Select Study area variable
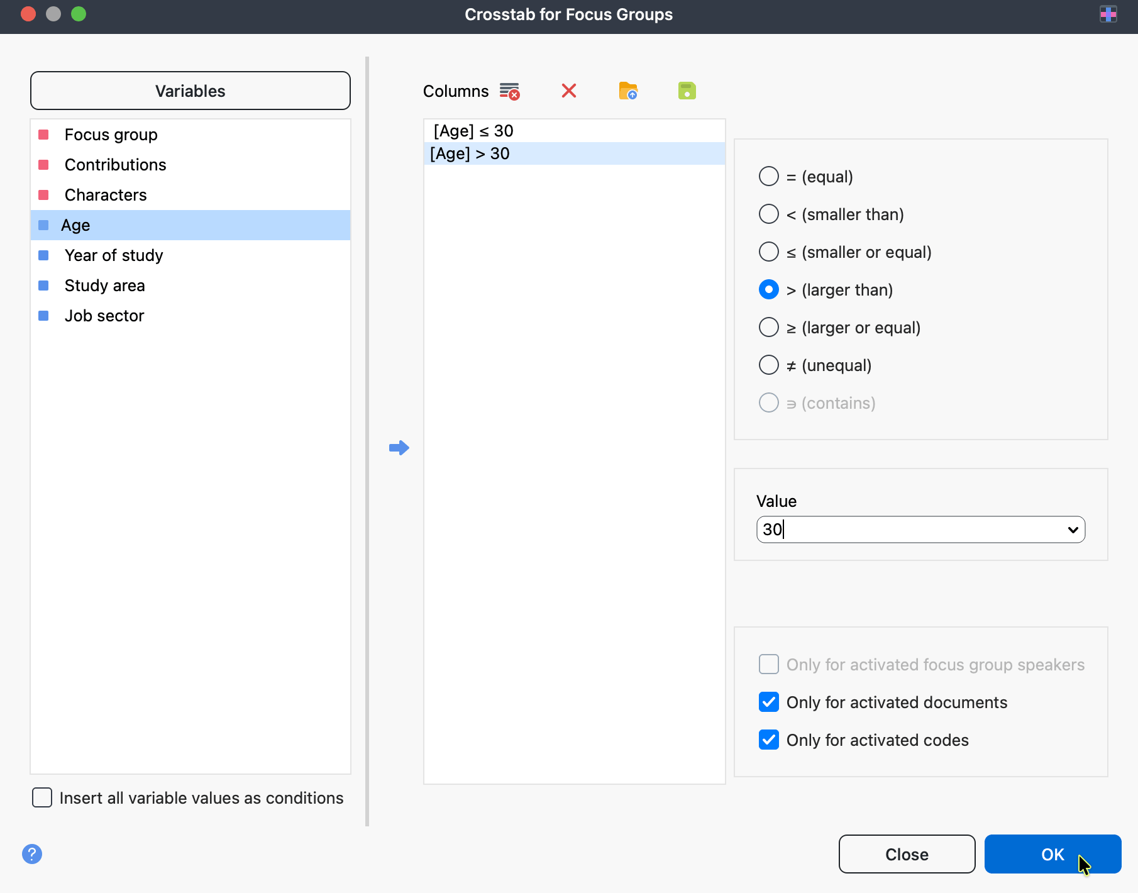 (x=191, y=286)
